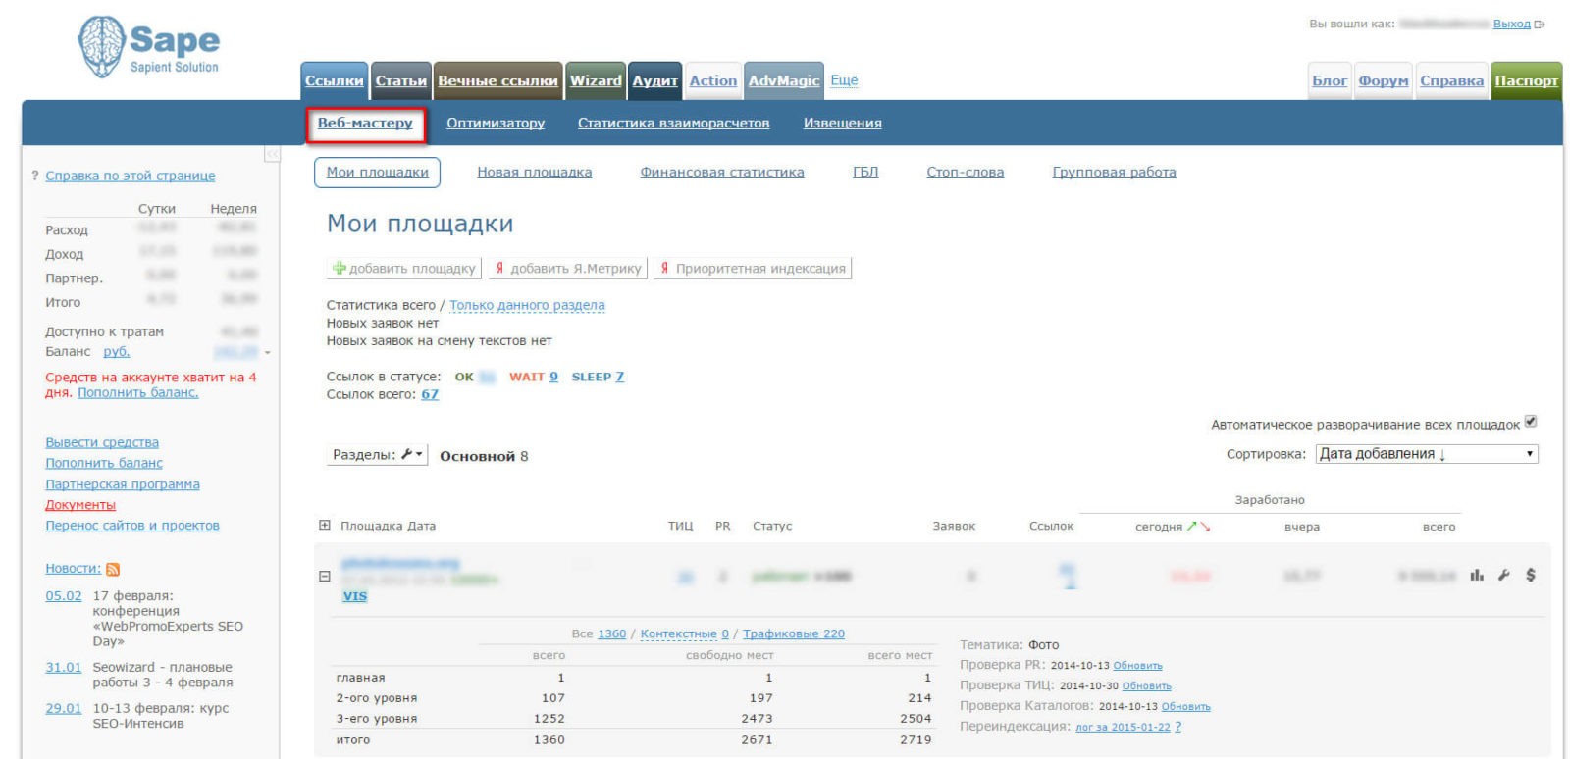Open the Форум tab
This screenshot has height=759, width=1570.
tap(1384, 80)
